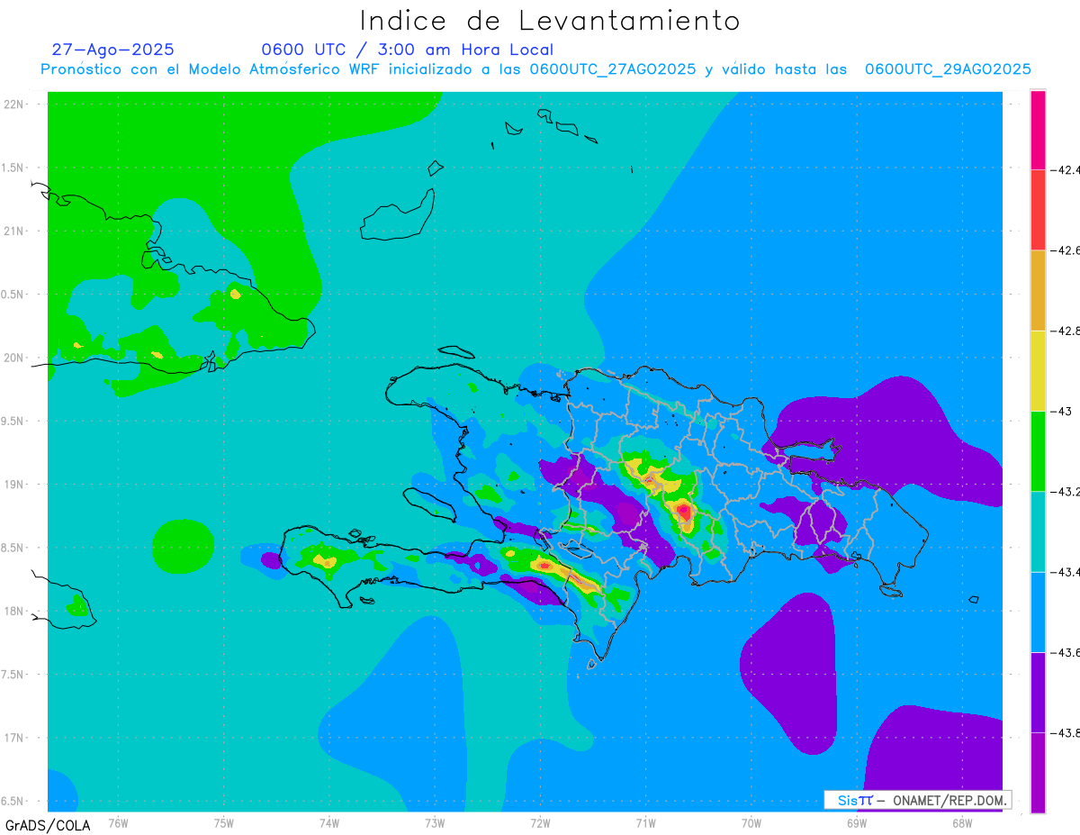Select the 71W longitude axis label
1080x835 pixels.
click(x=645, y=822)
